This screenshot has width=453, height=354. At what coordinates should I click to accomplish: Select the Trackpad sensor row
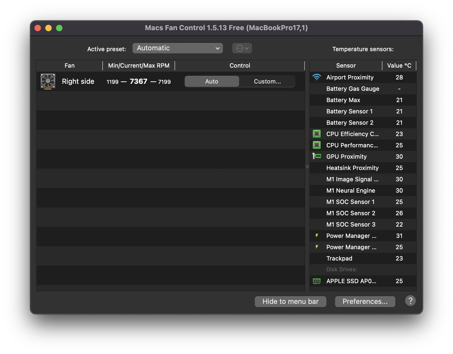(x=363, y=258)
